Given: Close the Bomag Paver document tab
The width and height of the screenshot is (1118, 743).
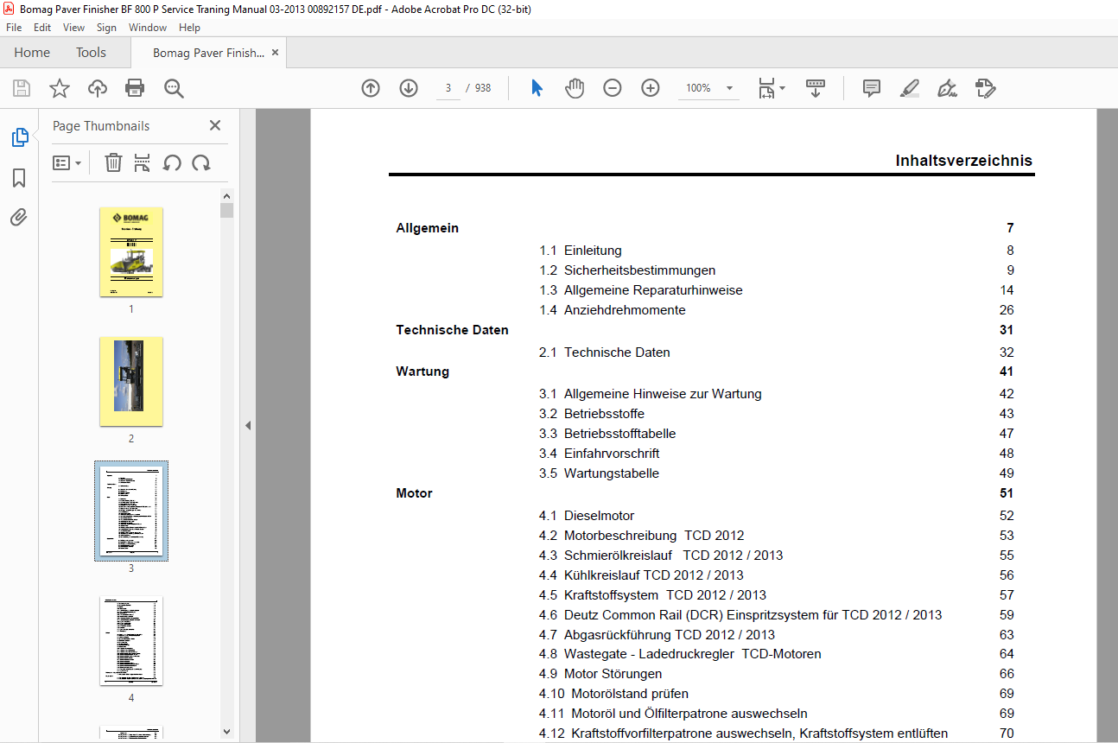Looking at the screenshot, I should click(276, 53).
